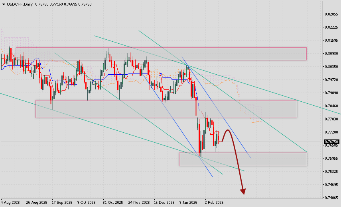
Task: Select the upper gray resistance zone rectangle
Action: 161,54
